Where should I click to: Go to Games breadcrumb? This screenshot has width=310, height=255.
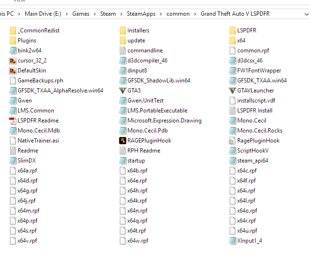[x=81, y=14]
